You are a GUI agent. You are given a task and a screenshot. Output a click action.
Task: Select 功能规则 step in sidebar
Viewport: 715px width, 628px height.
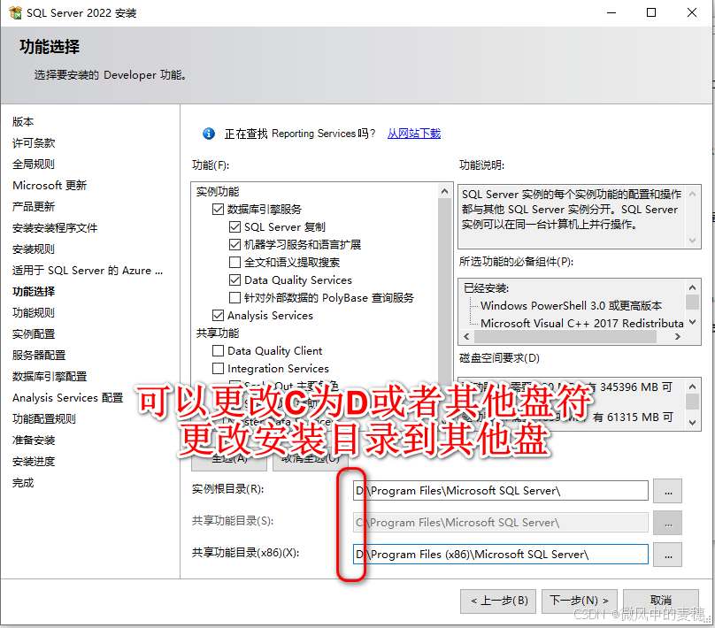(34, 312)
